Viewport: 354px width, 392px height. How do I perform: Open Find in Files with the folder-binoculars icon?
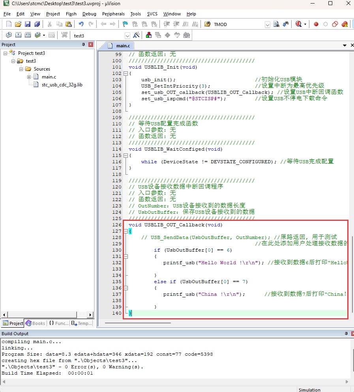point(208,24)
